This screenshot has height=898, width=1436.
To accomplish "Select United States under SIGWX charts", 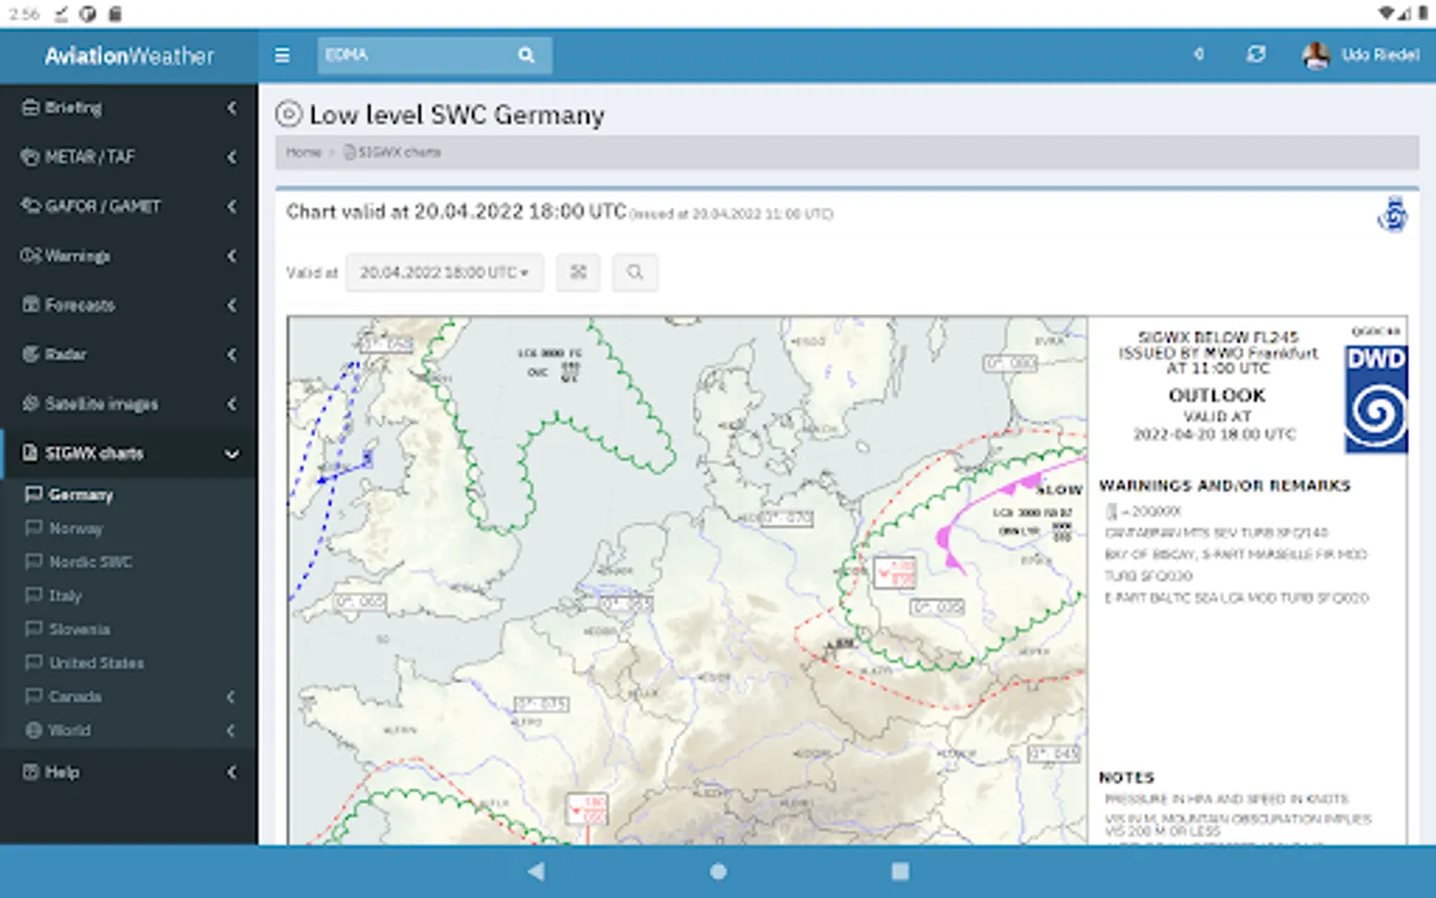I will 96,664.
